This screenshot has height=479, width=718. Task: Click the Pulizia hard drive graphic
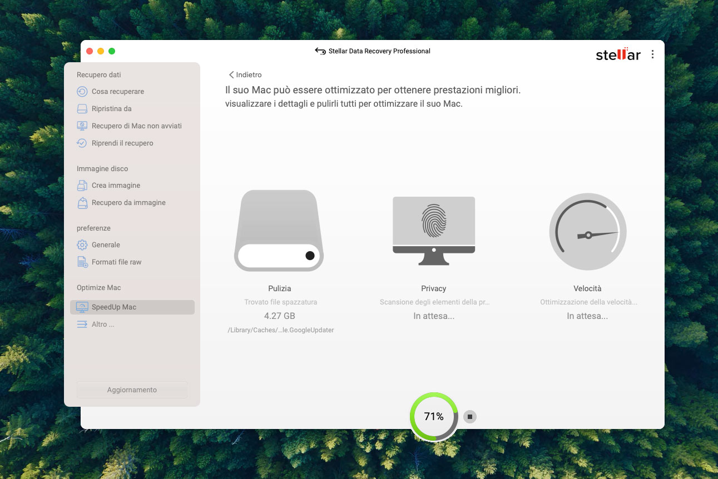click(279, 231)
